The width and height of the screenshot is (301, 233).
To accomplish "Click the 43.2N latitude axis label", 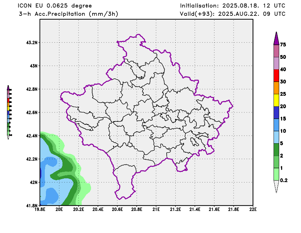I will [x=32, y=42].
